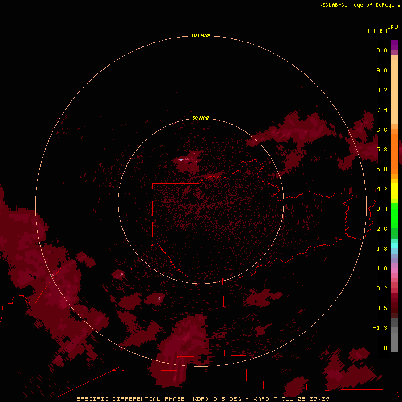Click the 4.2 value on the color scale
The height and width of the screenshot is (402, 402).
point(382,189)
